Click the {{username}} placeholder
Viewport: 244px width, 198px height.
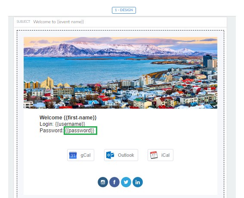click(x=70, y=124)
